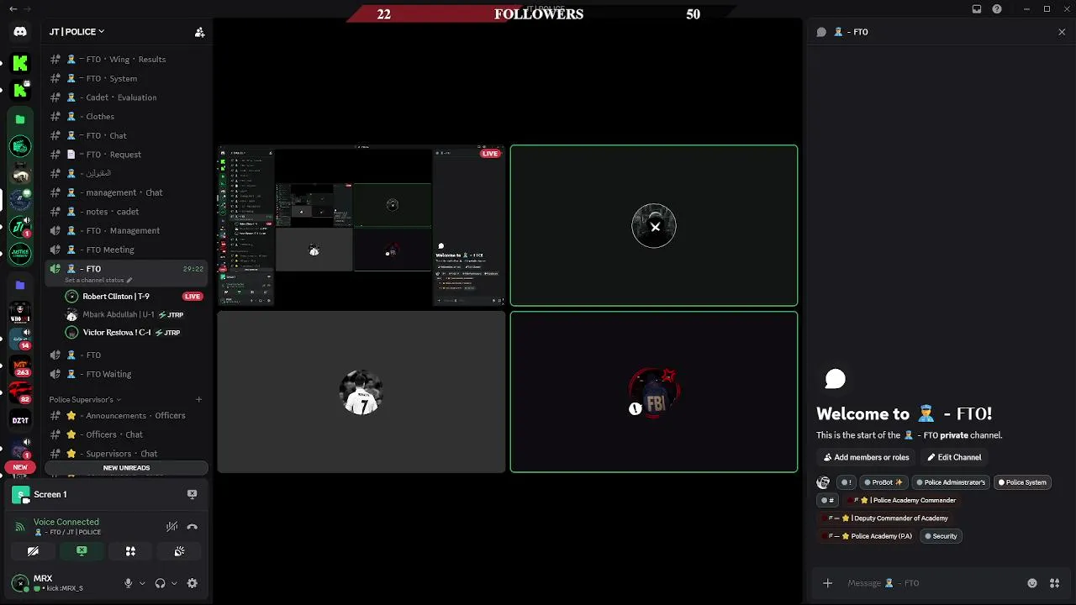Open the soundboard button in voice panel
The height and width of the screenshot is (605, 1076).
coord(179,551)
